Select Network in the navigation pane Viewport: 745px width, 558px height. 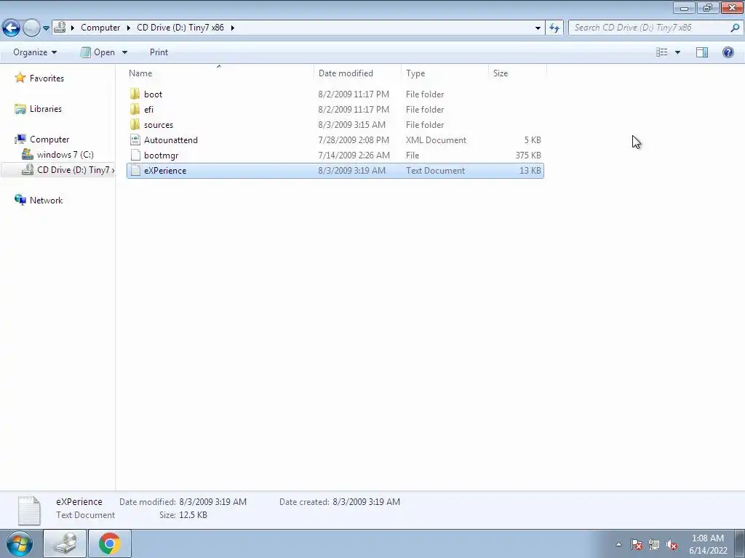46,201
